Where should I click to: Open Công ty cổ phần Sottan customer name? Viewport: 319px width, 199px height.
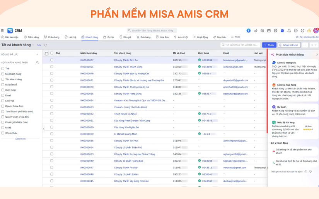tap(126, 174)
